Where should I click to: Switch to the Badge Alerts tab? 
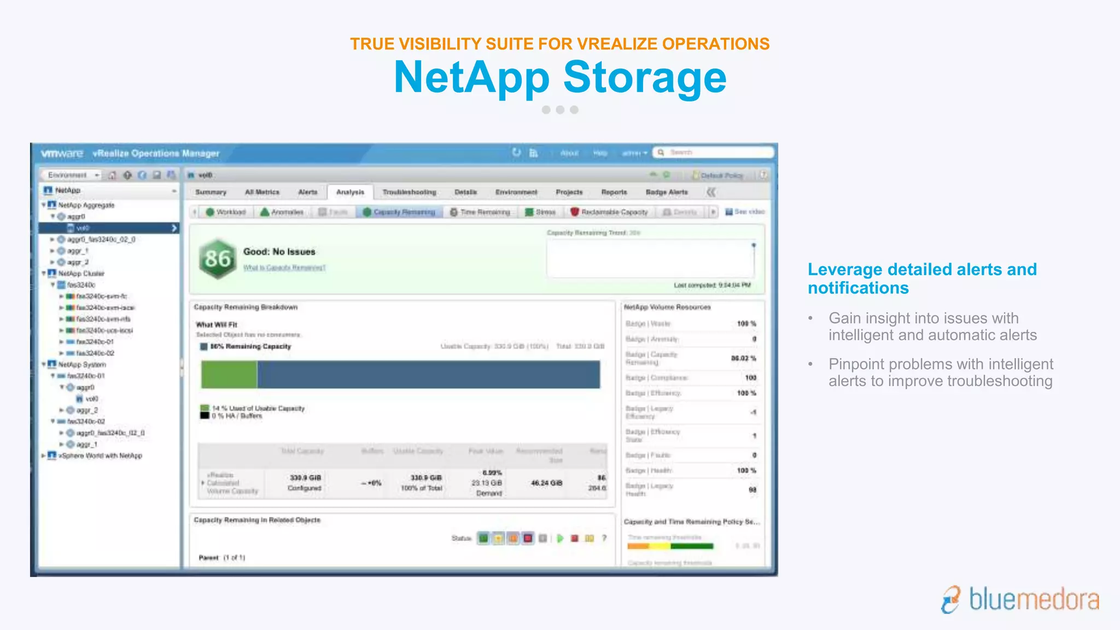[x=667, y=192]
